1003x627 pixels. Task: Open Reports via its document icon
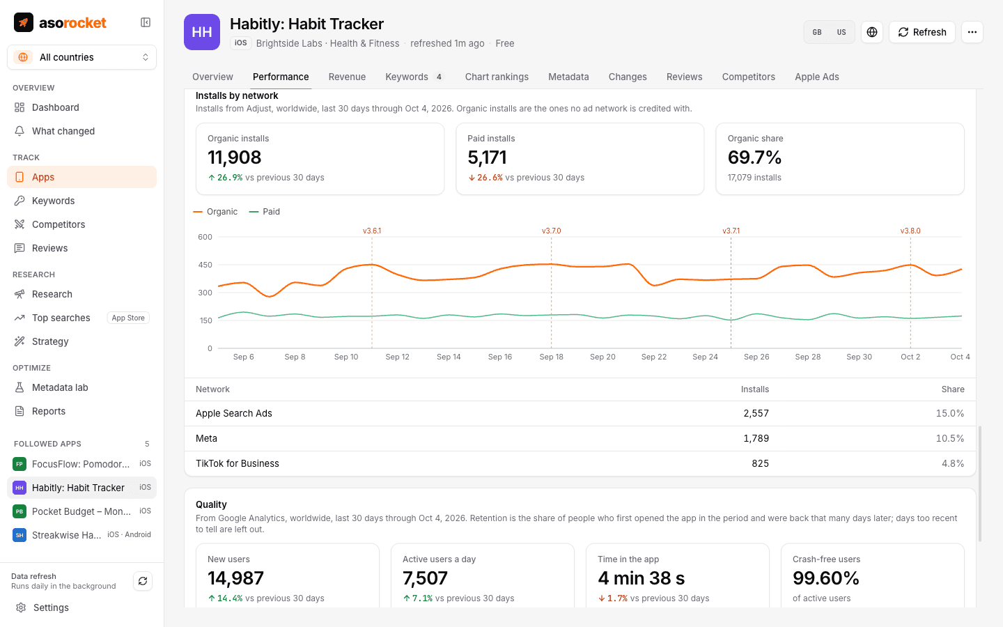click(x=20, y=411)
